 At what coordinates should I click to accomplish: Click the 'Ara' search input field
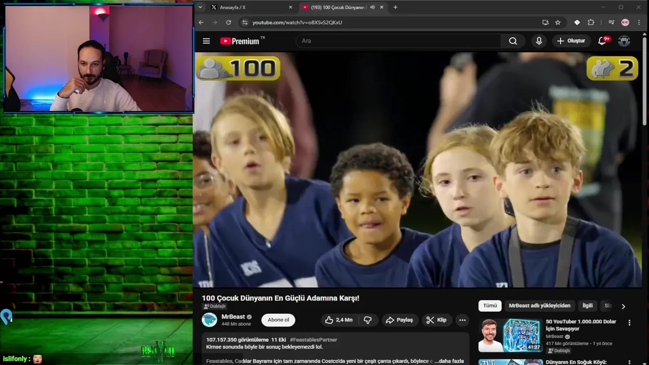pyautogui.click(x=399, y=41)
